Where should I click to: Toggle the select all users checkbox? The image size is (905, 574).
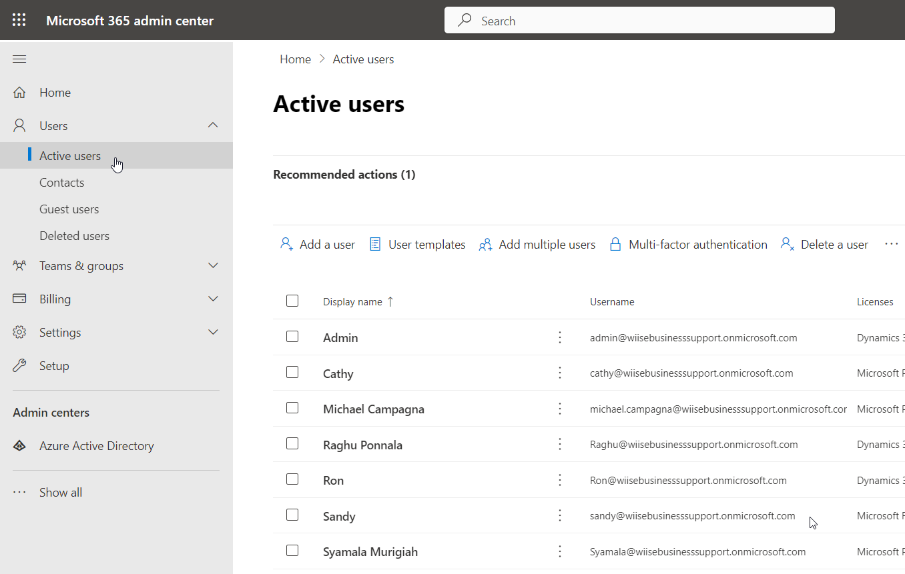292,301
